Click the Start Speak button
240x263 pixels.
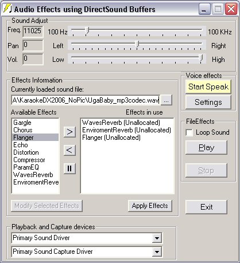tap(208, 87)
